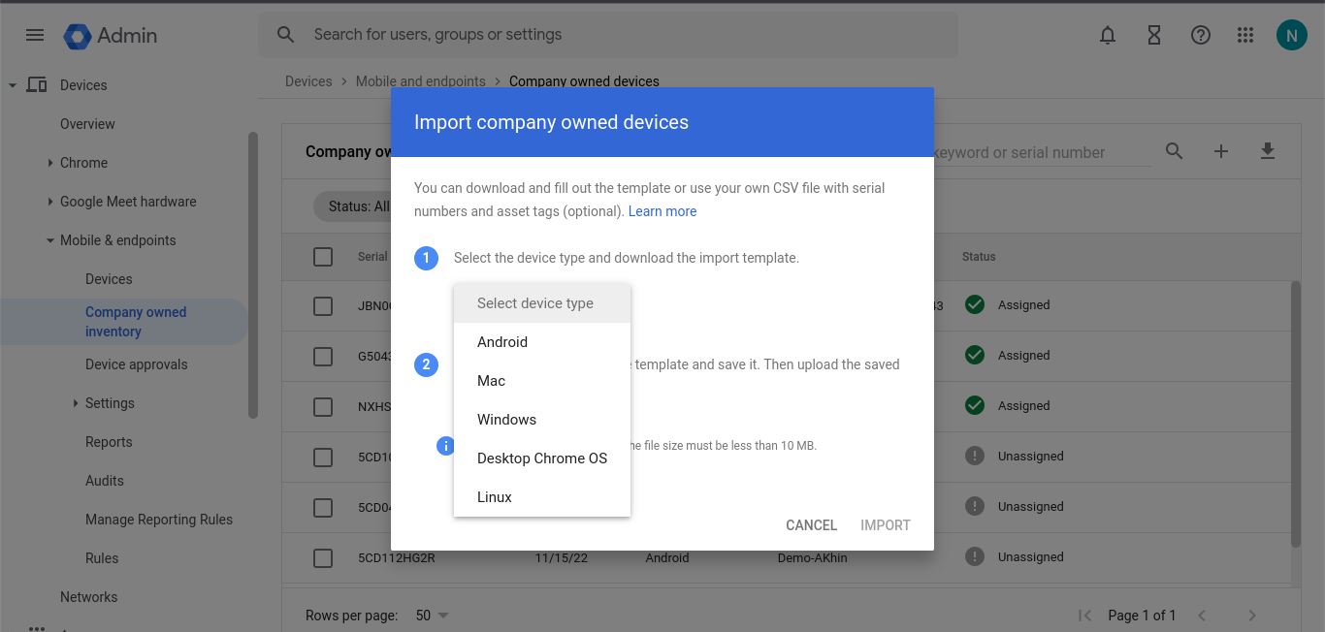Image resolution: width=1325 pixels, height=632 pixels.
Task: Choose Desktop Chrome OS device type
Action: (x=542, y=458)
